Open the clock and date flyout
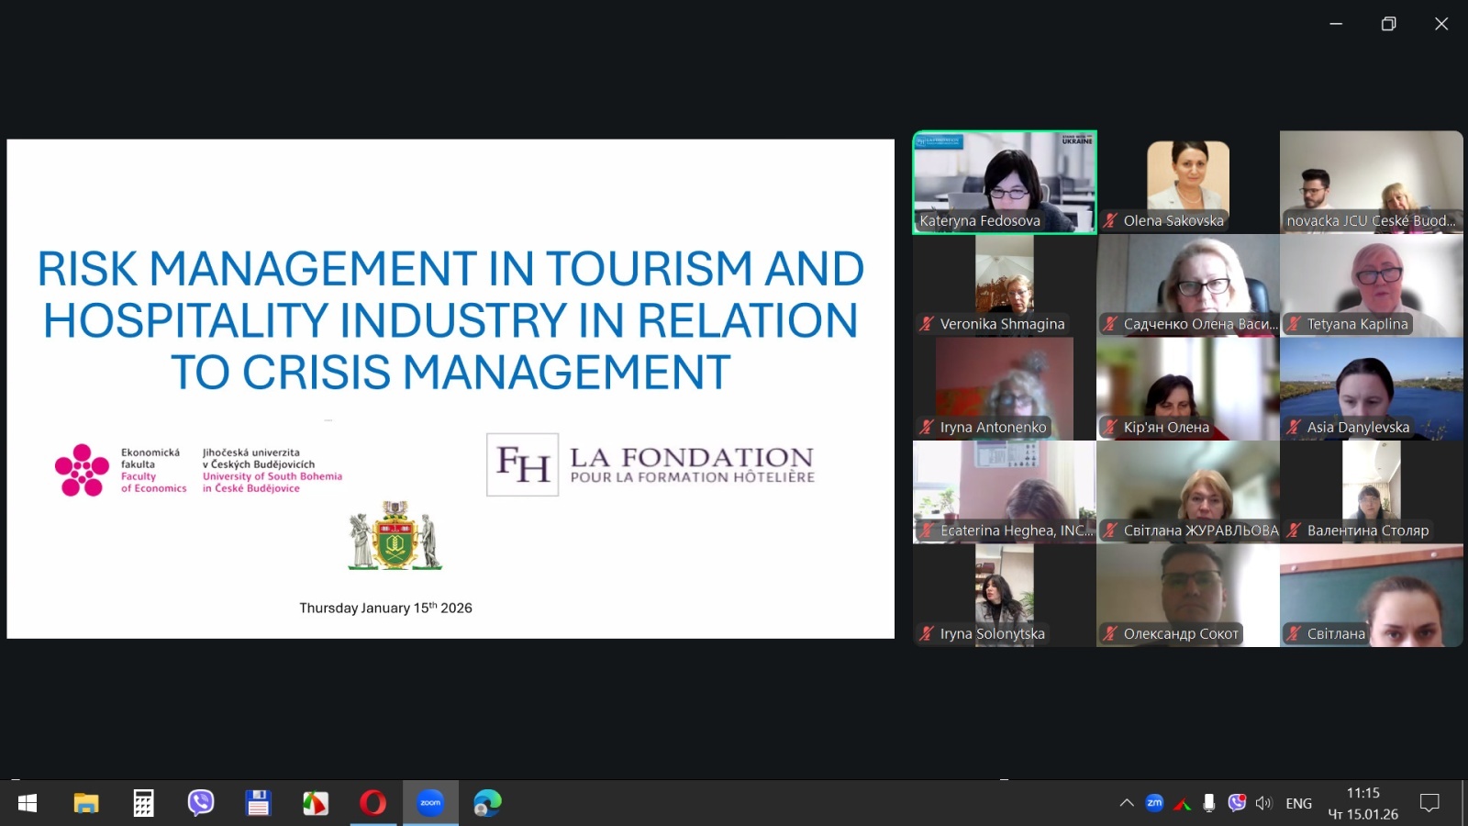Viewport: 1468px width, 826px height. (x=1362, y=803)
